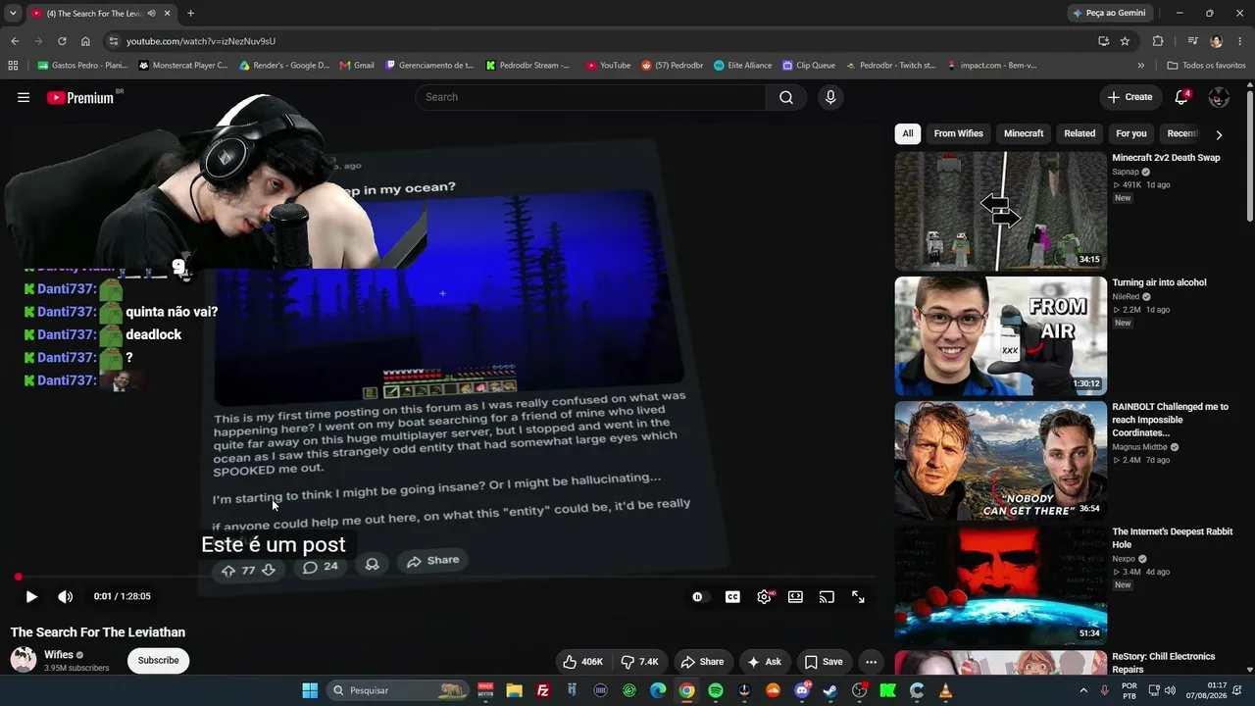Save the video to a playlist
The height and width of the screenshot is (706, 1255).
click(x=823, y=662)
